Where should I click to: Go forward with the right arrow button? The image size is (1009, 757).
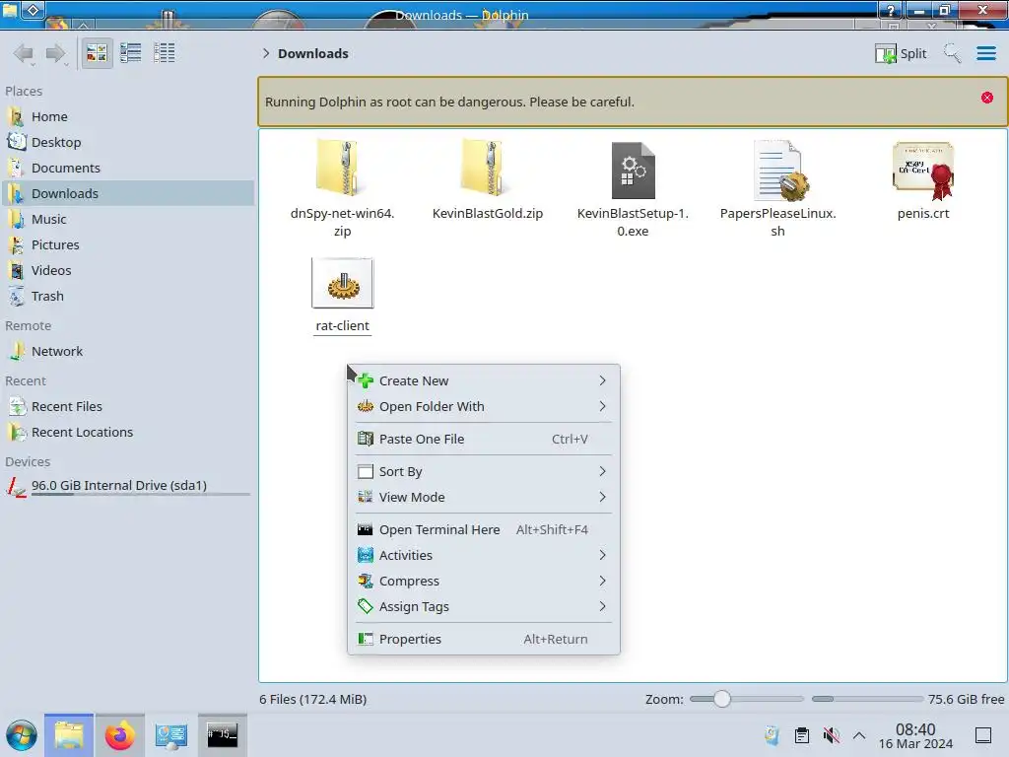coord(56,53)
